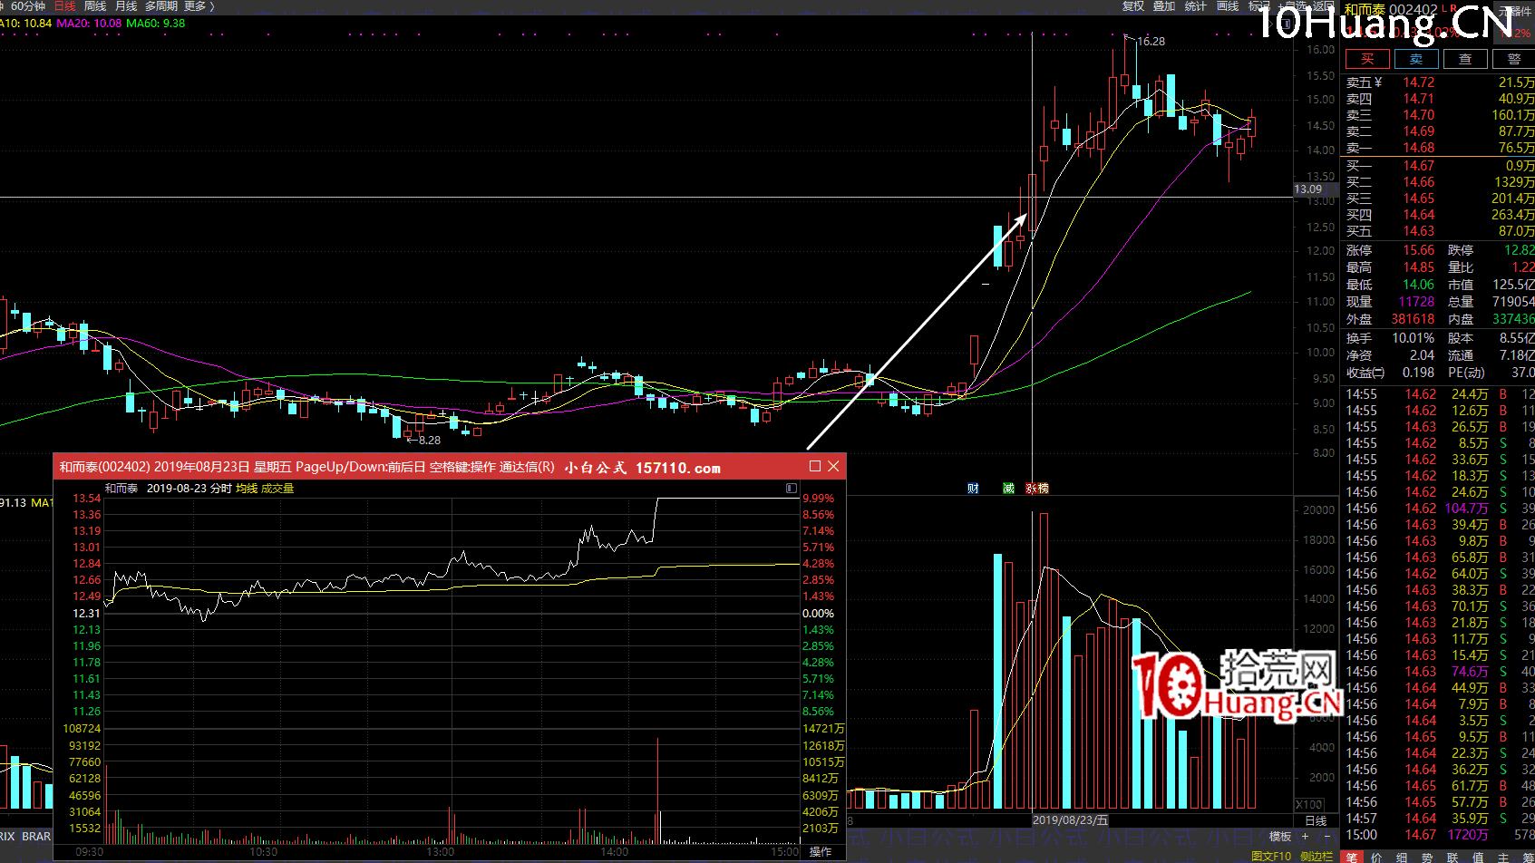
Task: Click the minus button next to 模板
Action: click(x=1327, y=837)
